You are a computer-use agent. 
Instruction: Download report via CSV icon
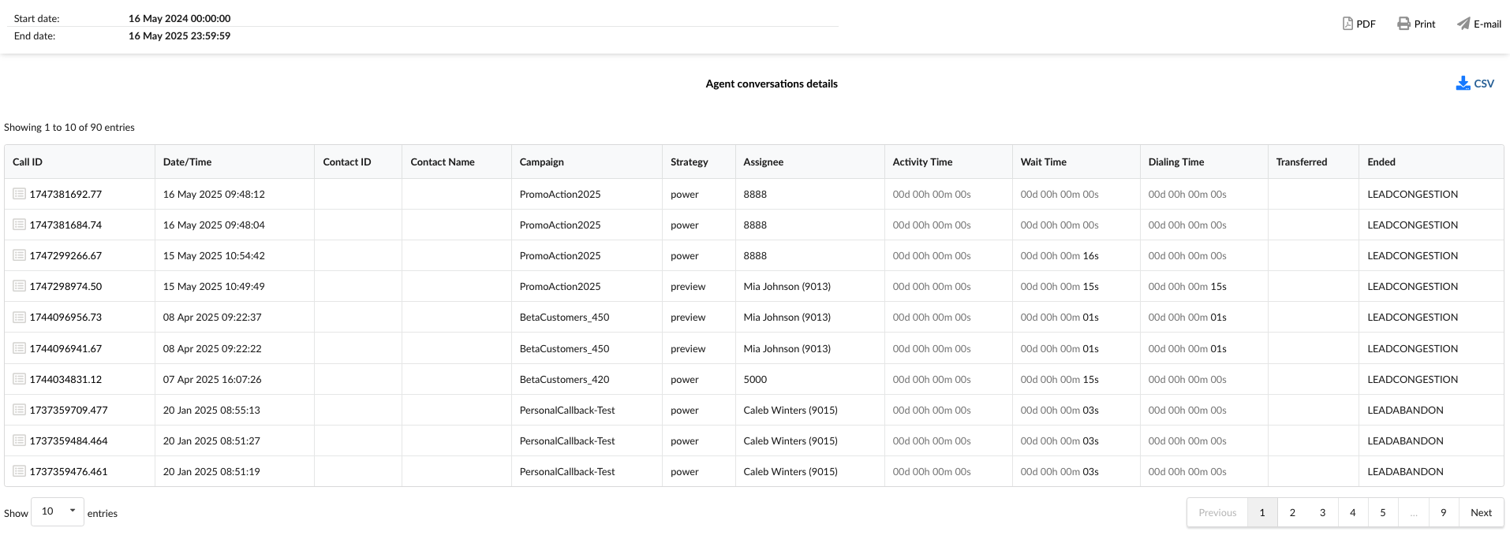point(1463,84)
